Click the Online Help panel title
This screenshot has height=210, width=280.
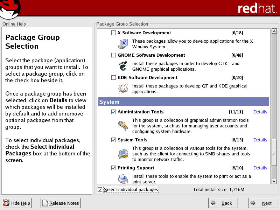tap(14, 24)
